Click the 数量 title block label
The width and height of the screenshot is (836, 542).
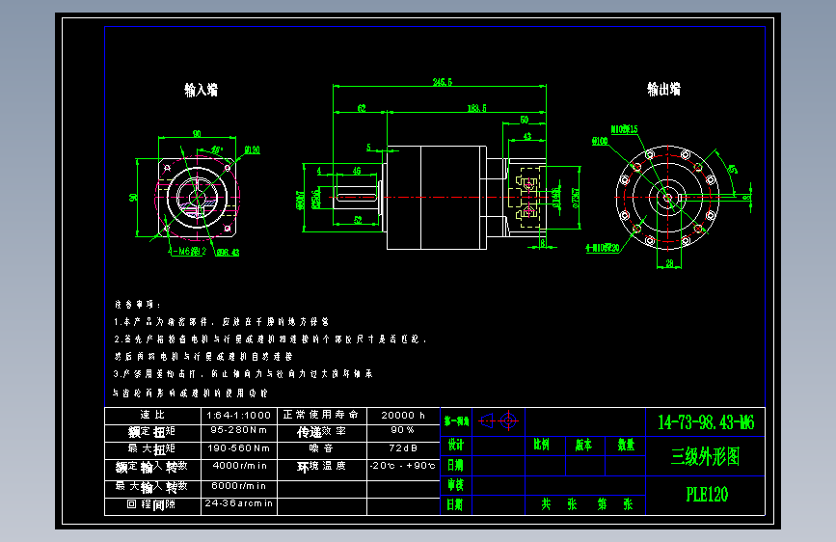(x=626, y=445)
